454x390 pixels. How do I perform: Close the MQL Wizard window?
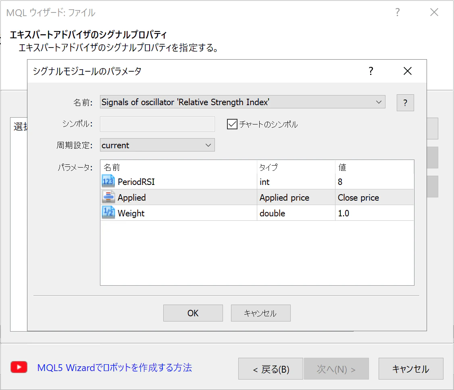click(434, 12)
